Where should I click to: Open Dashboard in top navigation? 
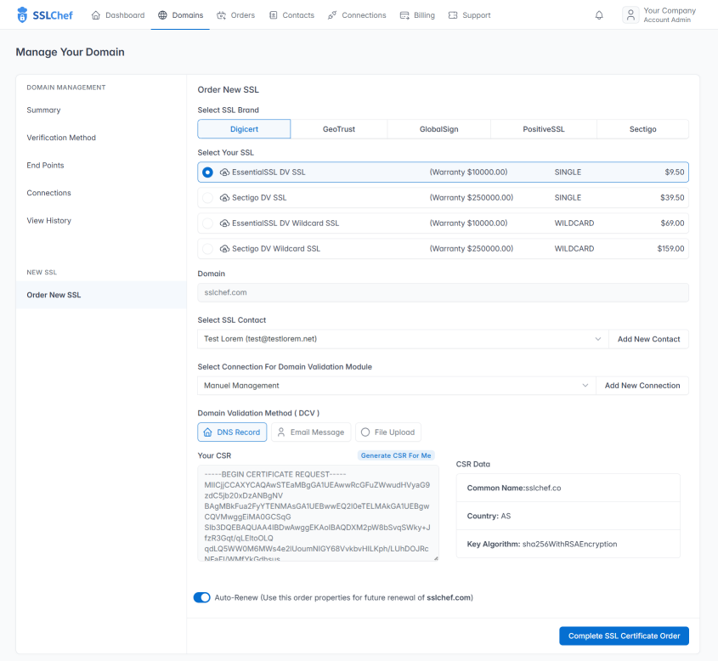click(x=117, y=15)
